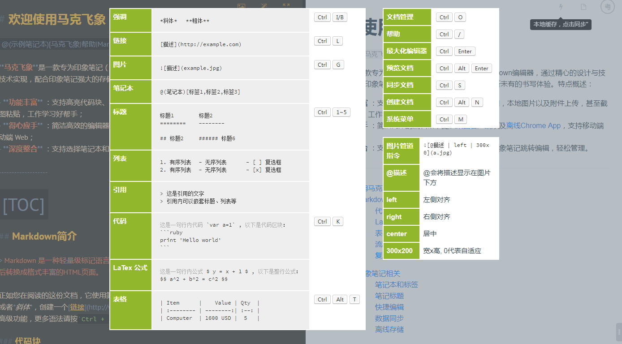Click the 图片 row header in the help table

tap(131, 68)
